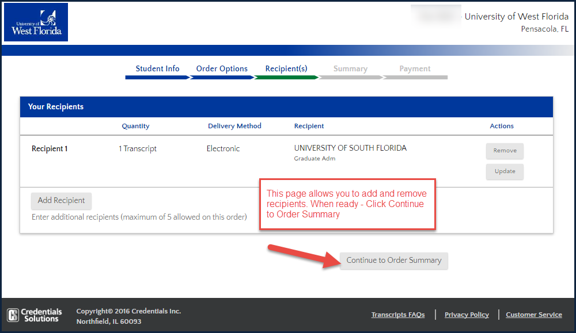Add another recipient to the order
Viewport: 576px width, 333px height.
pos(62,201)
